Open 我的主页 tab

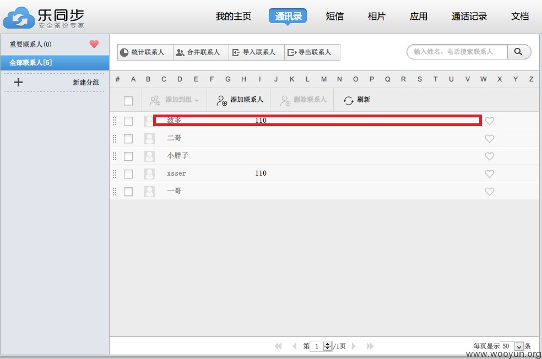pyautogui.click(x=234, y=16)
